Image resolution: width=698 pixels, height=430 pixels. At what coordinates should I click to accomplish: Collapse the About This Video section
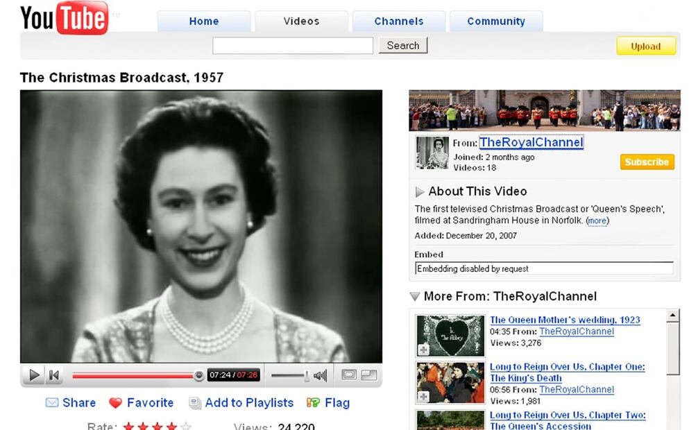click(420, 192)
